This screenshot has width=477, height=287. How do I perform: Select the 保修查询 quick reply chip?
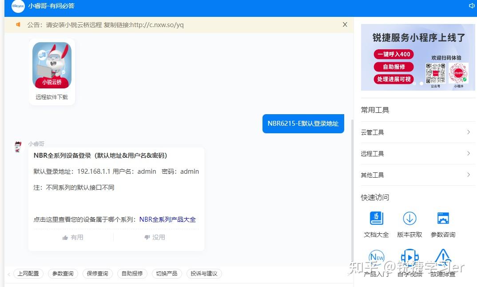coord(98,274)
